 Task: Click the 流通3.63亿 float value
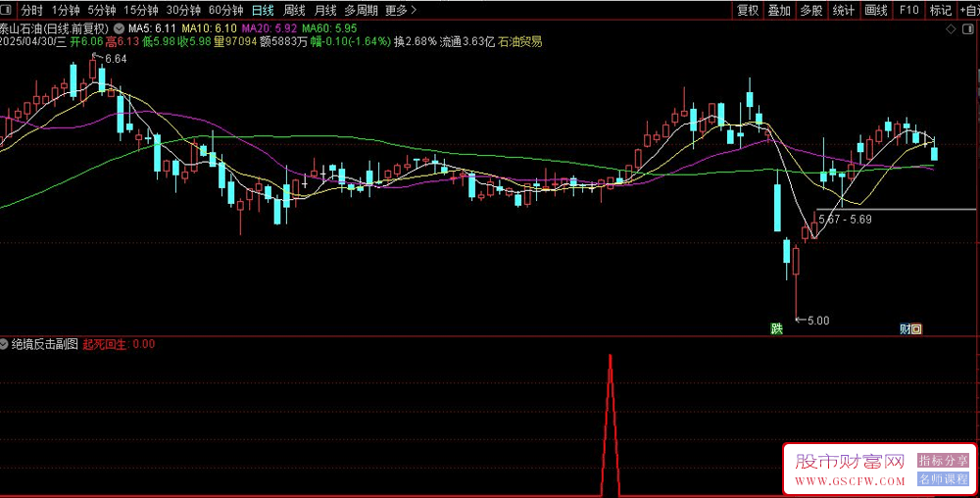[467, 42]
